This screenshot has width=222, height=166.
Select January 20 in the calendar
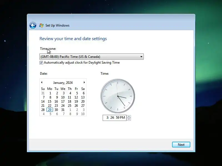coord(83,102)
